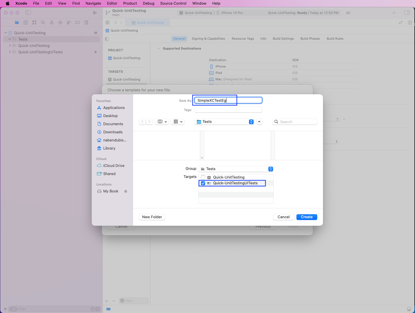Click the related items grid icon
The image size is (415, 313).
[x=108, y=23]
